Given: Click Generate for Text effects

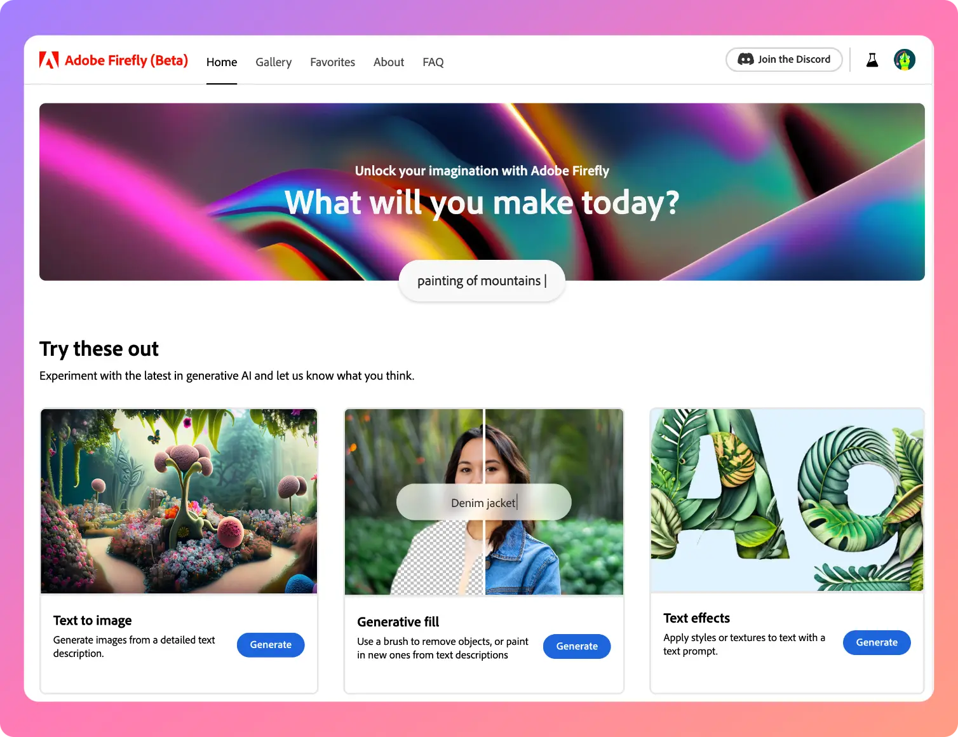Looking at the screenshot, I should tap(877, 642).
